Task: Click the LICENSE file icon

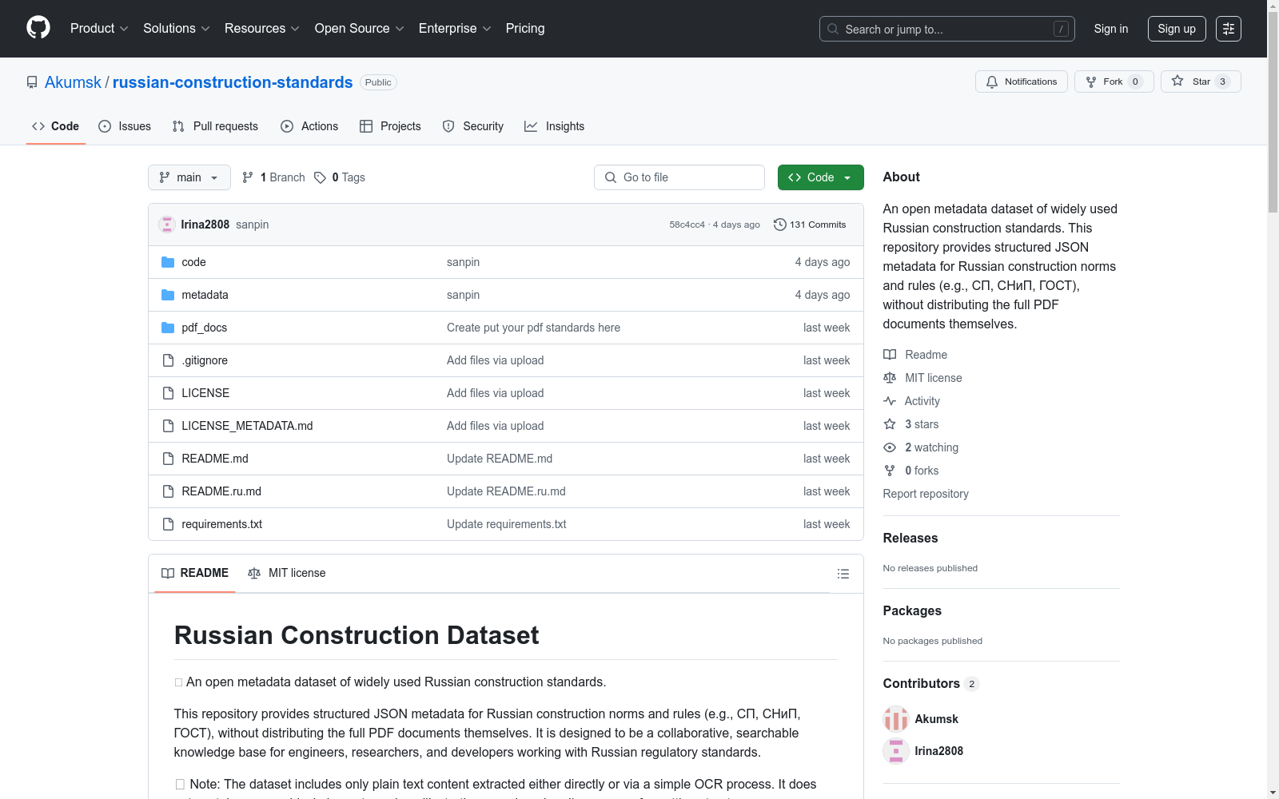Action: (168, 393)
